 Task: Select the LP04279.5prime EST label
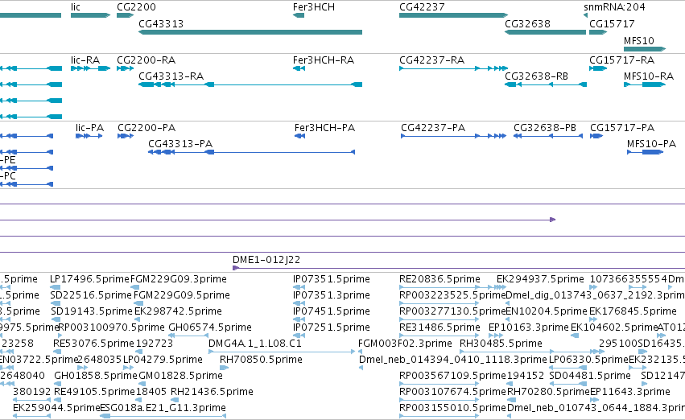pos(163,360)
